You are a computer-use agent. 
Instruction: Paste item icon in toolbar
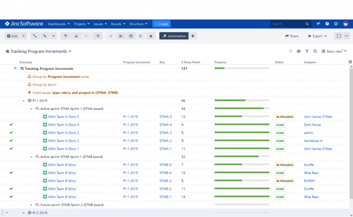click(141, 36)
